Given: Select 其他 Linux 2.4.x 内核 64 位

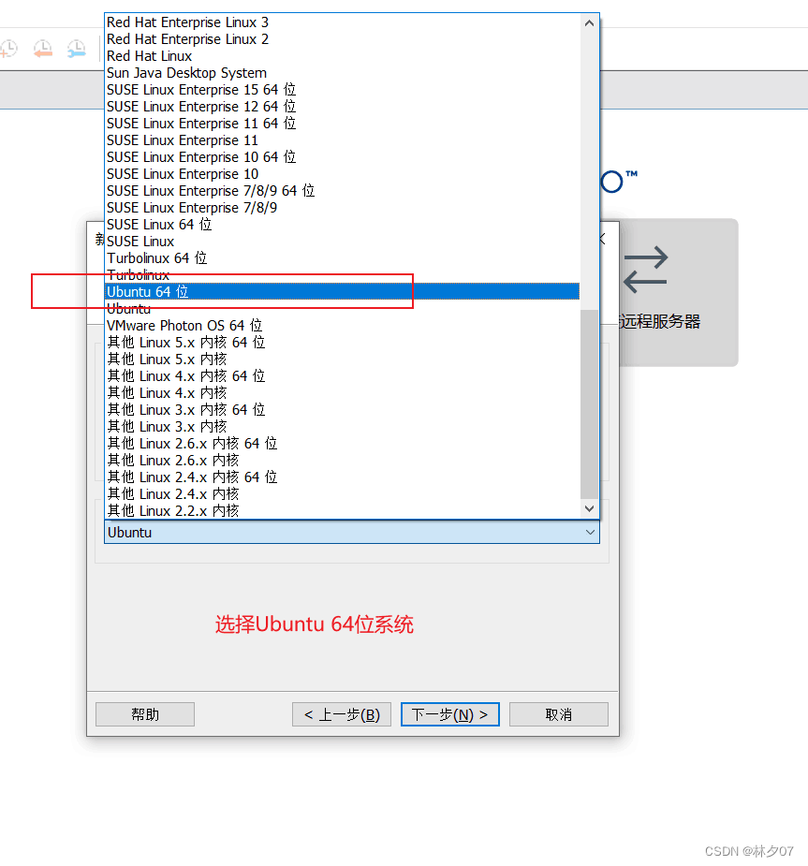Looking at the screenshot, I should tap(342, 477).
